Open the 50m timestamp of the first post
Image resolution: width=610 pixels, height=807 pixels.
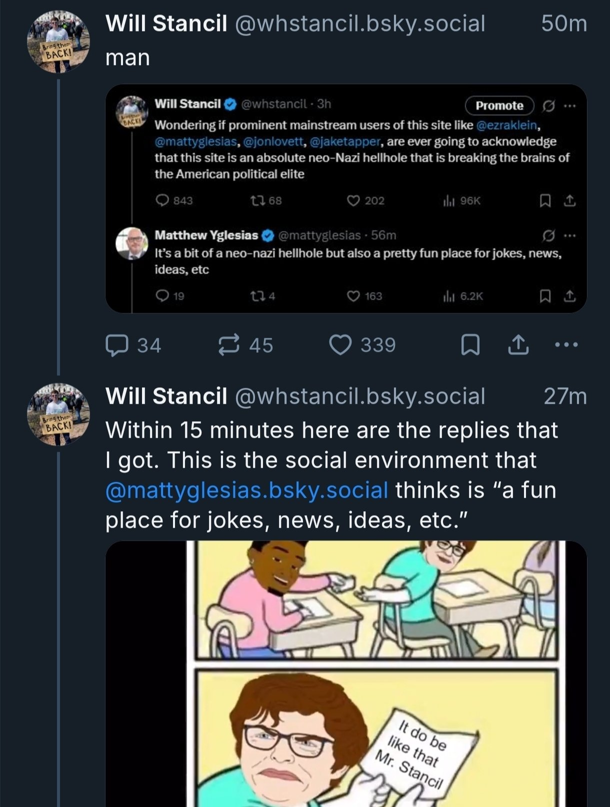click(x=563, y=24)
